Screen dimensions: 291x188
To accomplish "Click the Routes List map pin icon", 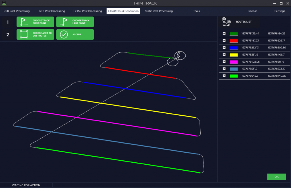I will click(226, 22).
